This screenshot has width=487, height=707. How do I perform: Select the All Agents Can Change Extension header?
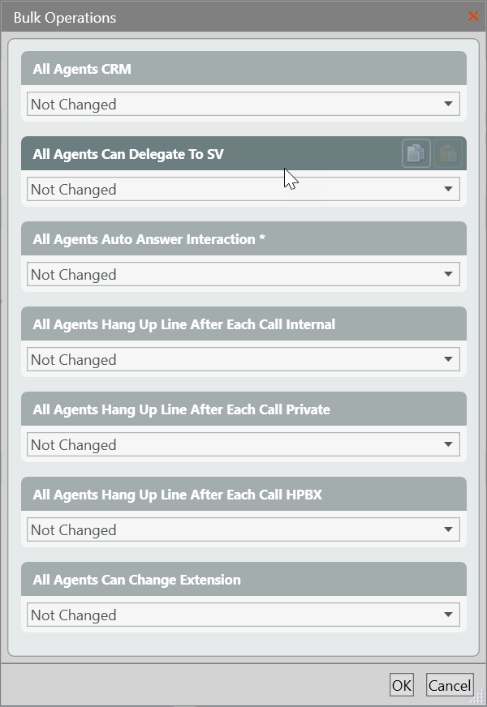(x=243, y=580)
